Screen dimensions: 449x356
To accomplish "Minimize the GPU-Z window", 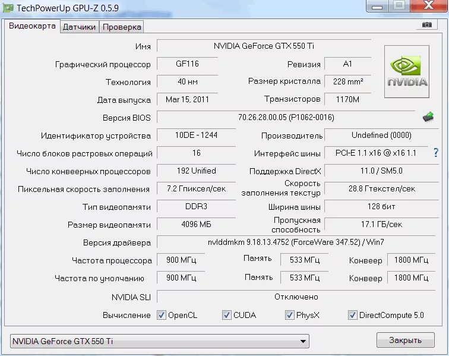I will (x=377, y=7).
